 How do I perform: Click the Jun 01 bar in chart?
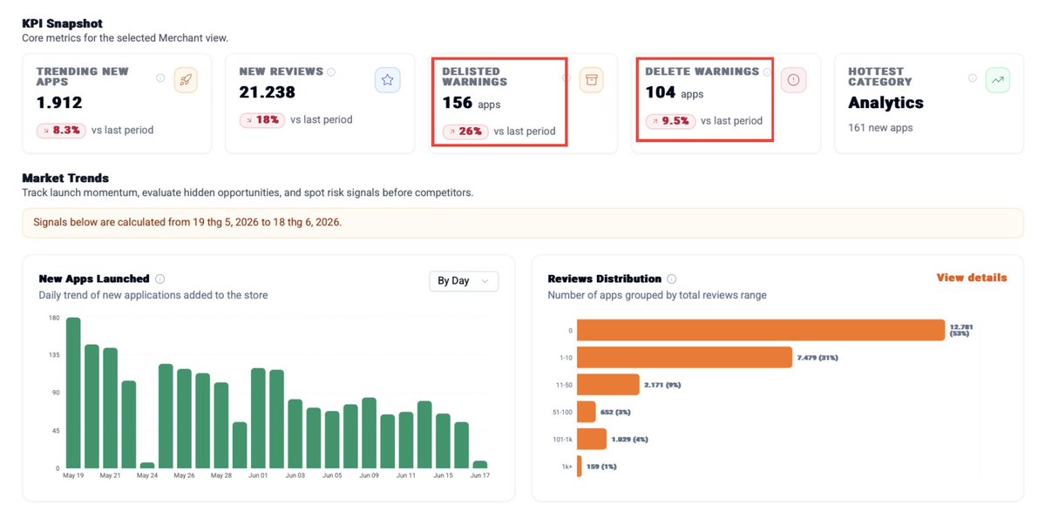click(x=258, y=418)
